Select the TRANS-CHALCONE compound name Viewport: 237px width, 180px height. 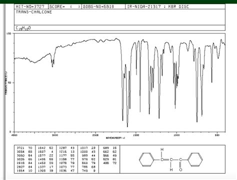(34, 12)
